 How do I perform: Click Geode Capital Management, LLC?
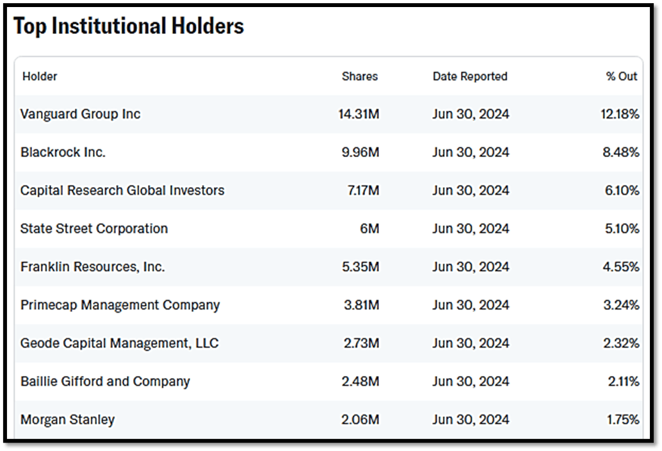119,343
